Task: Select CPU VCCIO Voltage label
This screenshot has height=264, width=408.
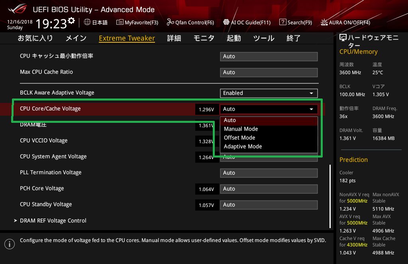Action: tap(44, 141)
